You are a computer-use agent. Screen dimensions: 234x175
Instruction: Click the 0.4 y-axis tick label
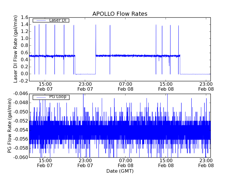tap(25, 60)
